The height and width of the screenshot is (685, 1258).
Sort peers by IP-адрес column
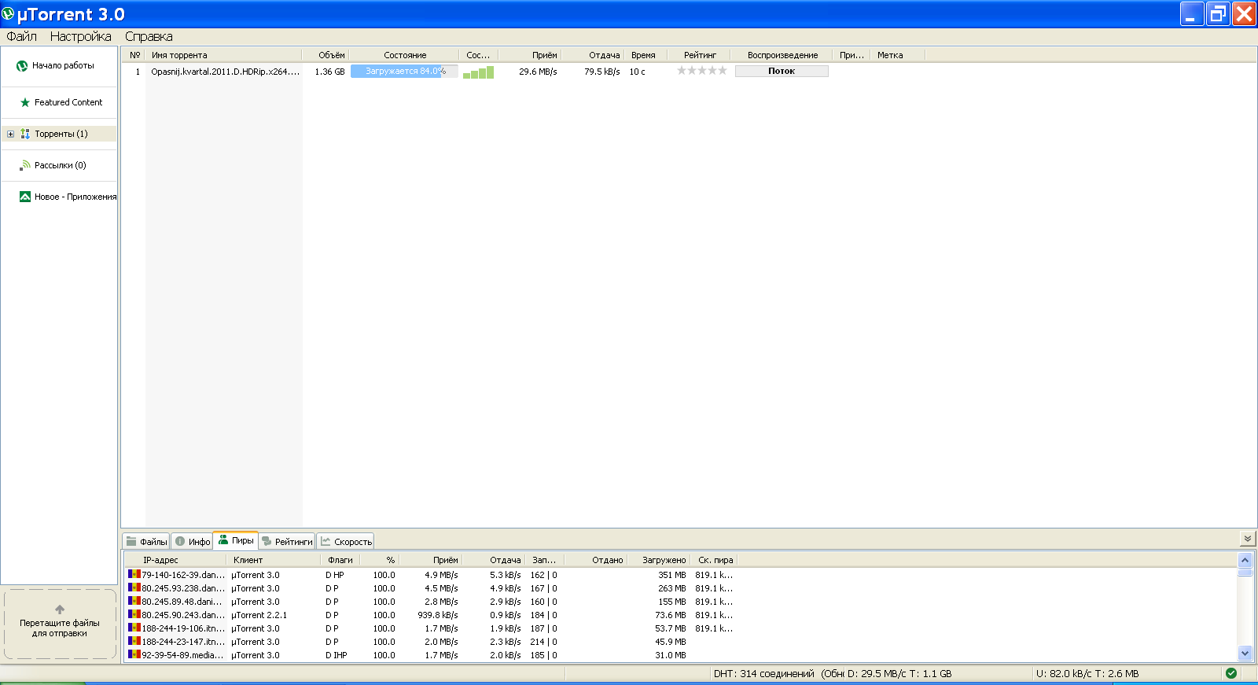pos(176,560)
